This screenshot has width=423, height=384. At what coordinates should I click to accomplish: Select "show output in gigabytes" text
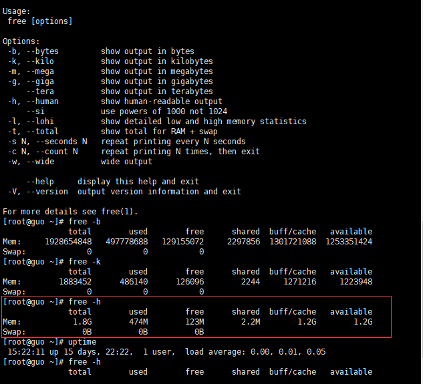click(x=157, y=81)
